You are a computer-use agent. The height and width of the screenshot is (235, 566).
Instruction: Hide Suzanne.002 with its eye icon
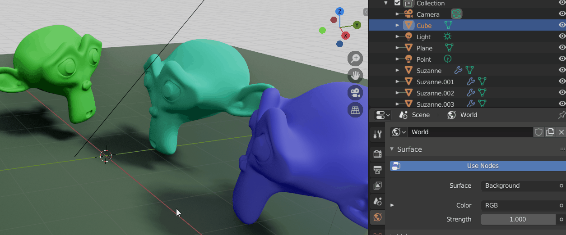point(561,93)
